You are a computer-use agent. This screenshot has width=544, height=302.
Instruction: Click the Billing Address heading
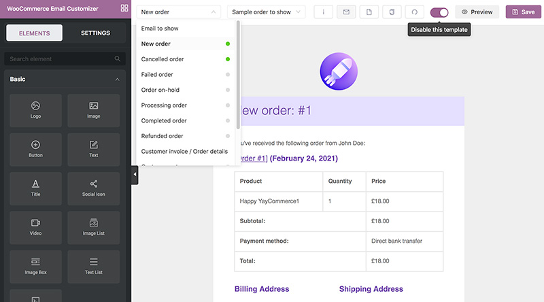click(x=262, y=289)
